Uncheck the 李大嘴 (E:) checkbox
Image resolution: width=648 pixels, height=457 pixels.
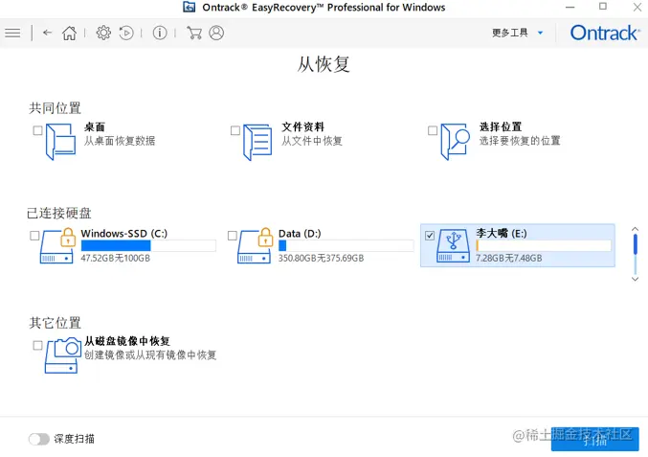[x=430, y=236]
